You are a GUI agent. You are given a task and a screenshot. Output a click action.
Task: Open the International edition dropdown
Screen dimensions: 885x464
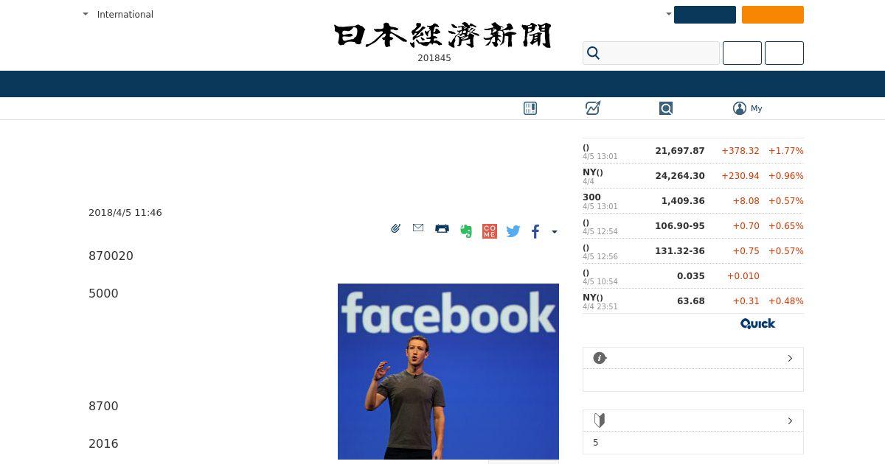pyautogui.click(x=118, y=14)
